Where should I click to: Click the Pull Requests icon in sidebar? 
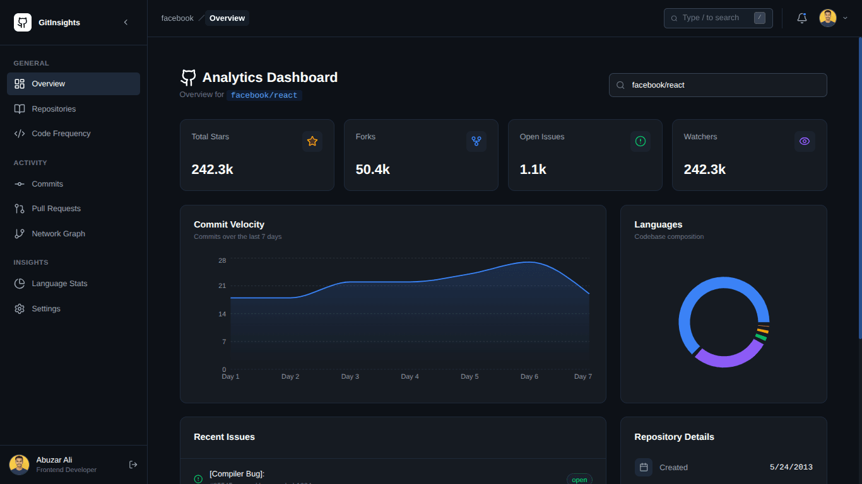(20, 209)
